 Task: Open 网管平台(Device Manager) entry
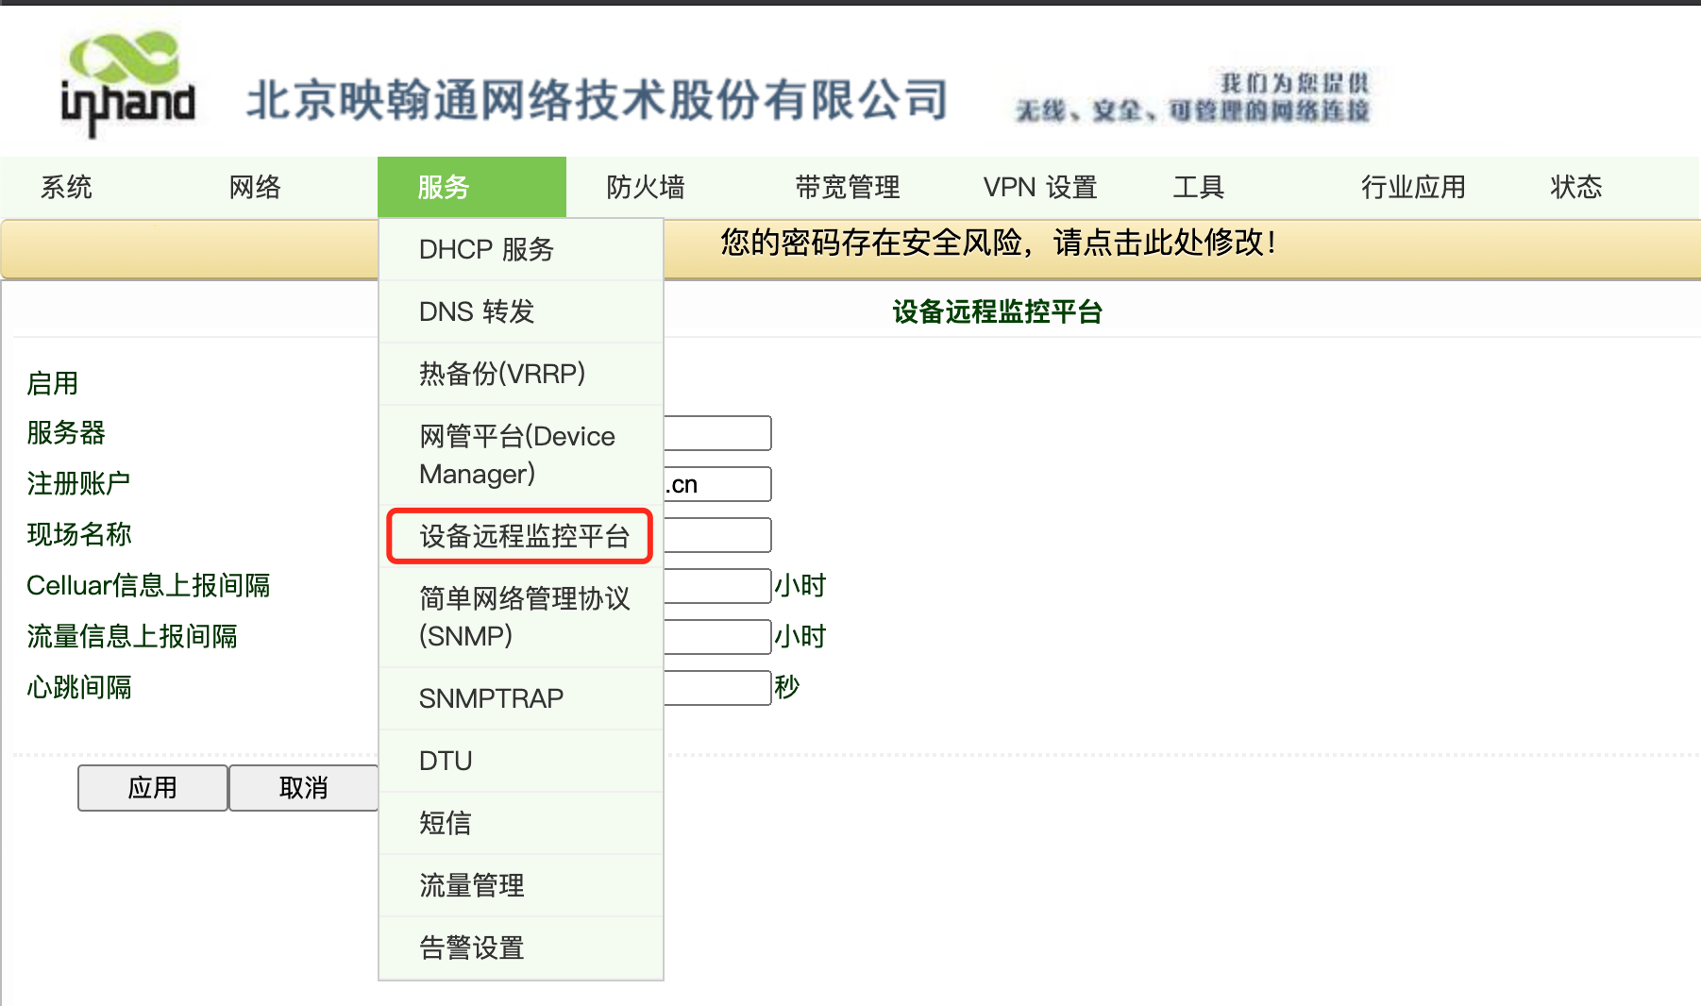[517, 455]
